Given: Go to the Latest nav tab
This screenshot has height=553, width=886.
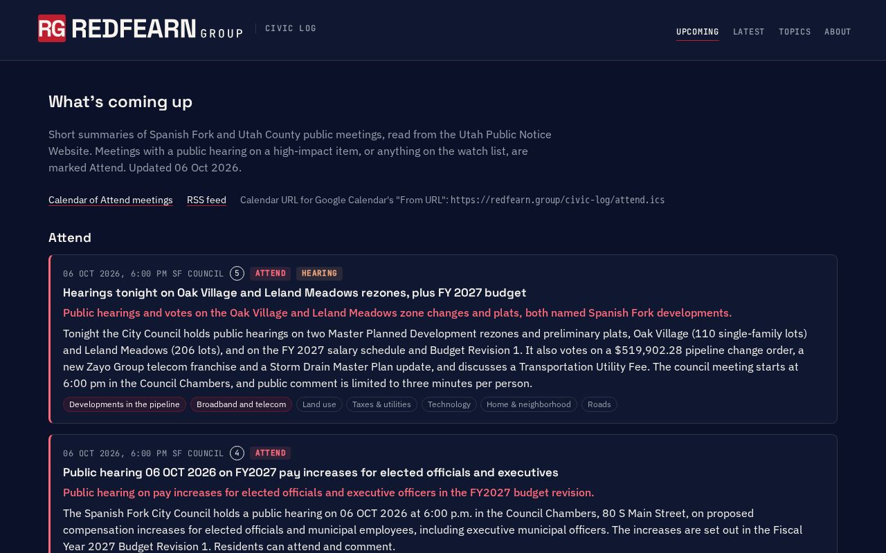Looking at the screenshot, I should pos(749,32).
